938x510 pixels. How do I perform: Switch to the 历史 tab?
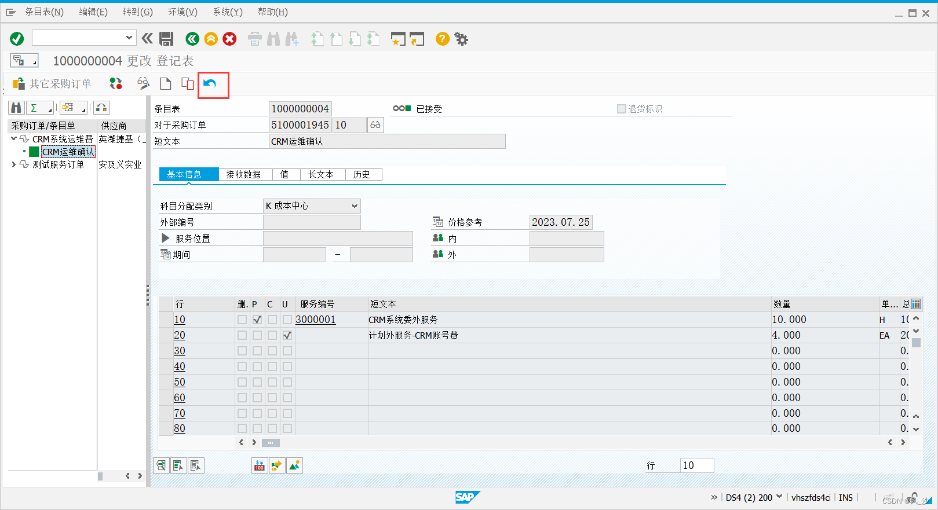point(363,174)
